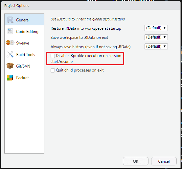The width and height of the screenshot is (182, 169).
Task: Click the Code Editing document icon
Action: [x=10, y=31]
